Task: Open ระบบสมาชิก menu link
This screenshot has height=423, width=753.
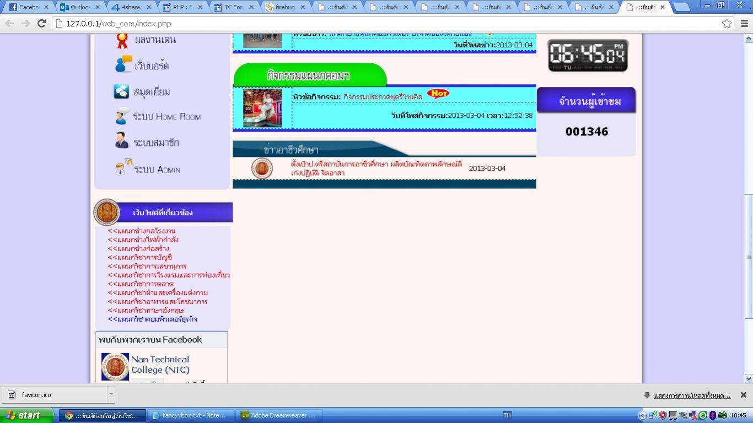Action: 156,143
